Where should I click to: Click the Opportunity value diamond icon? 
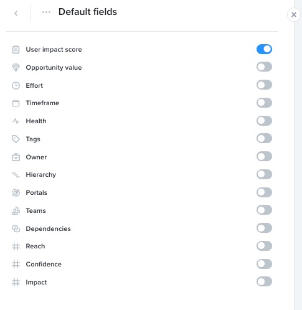coord(16,67)
